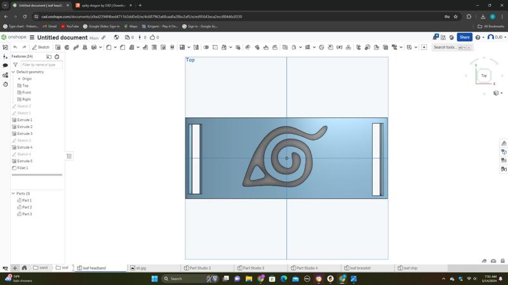508x285 pixels.
Task: Collapse the Parts (3) list
Action: coord(13,194)
